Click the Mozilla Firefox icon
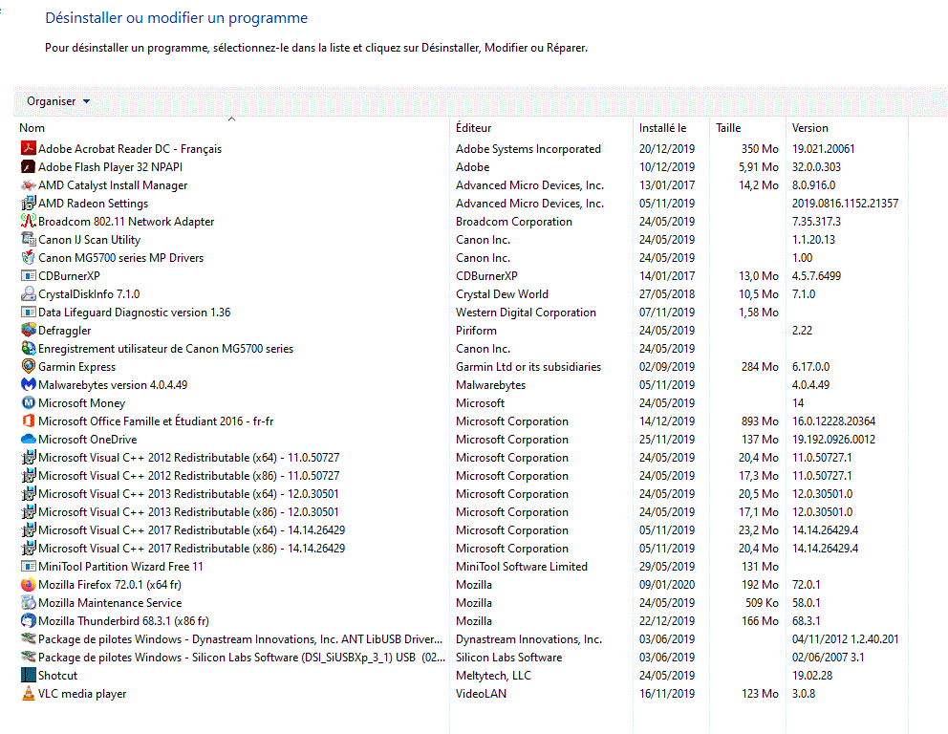 [29, 584]
